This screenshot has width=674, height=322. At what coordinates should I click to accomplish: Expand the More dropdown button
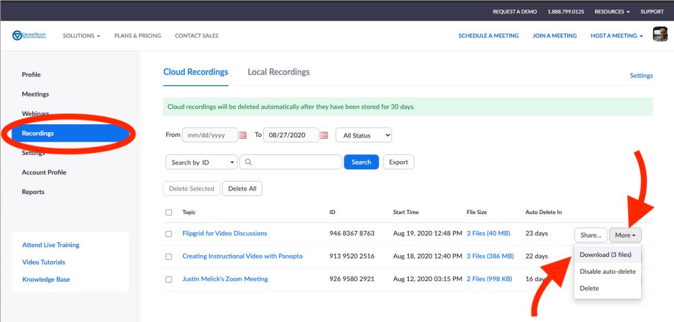625,235
